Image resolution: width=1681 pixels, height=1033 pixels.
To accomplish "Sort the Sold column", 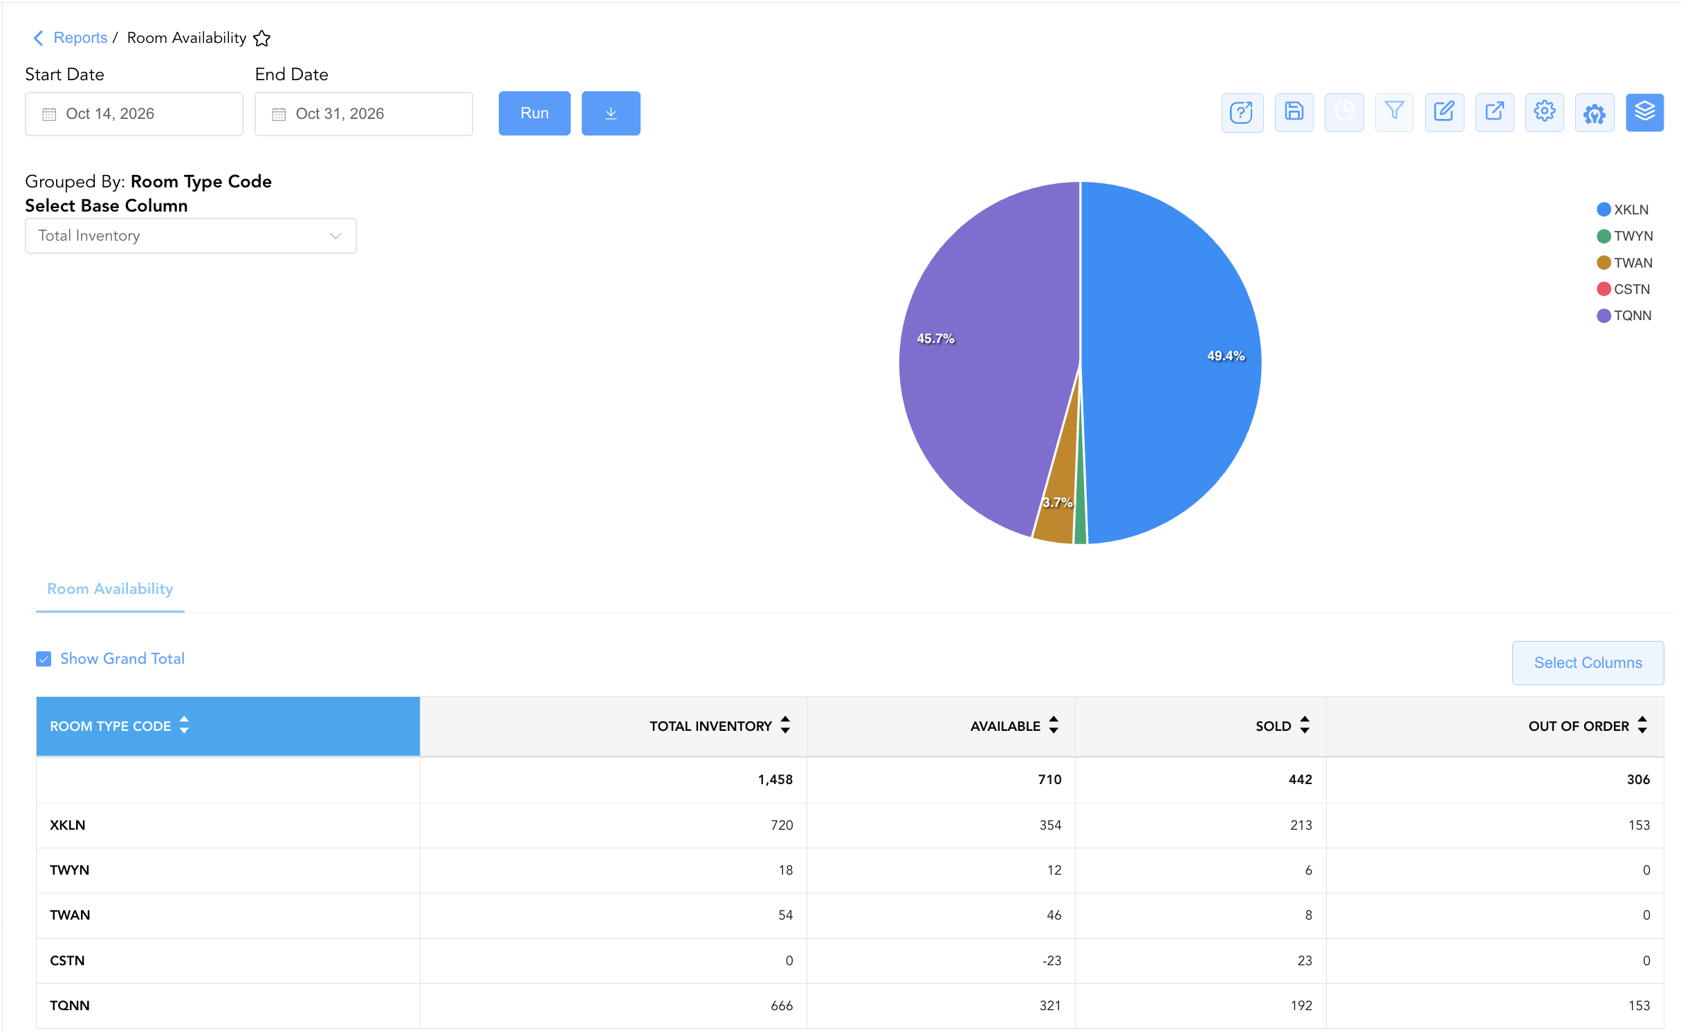I will pos(1305,725).
